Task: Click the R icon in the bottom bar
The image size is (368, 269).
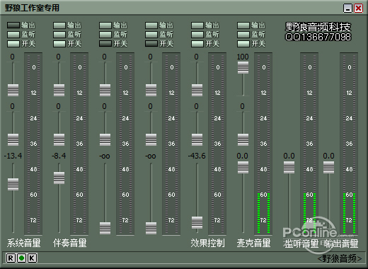Action: pos(11,258)
